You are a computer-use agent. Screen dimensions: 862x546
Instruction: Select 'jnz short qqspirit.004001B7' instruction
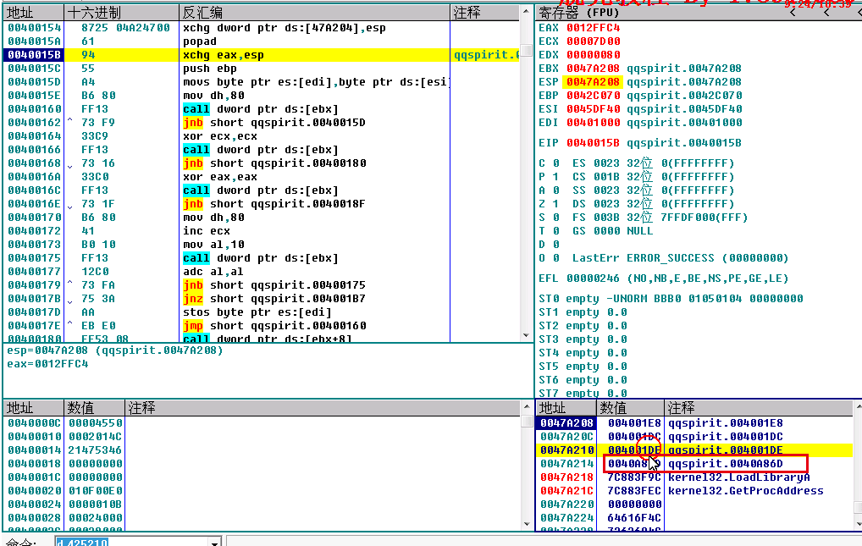click(x=274, y=299)
